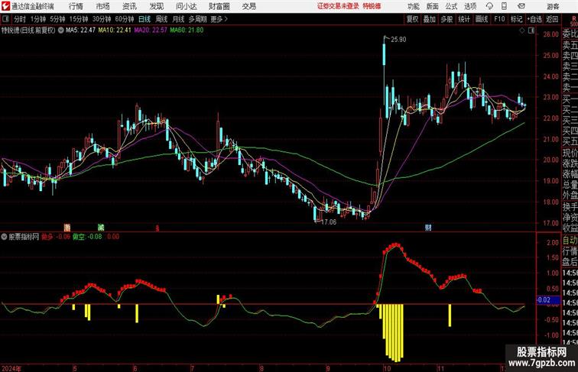This screenshot has width=578, height=372.
Task: Click the 统计 toolbar button
Action: (464, 19)
